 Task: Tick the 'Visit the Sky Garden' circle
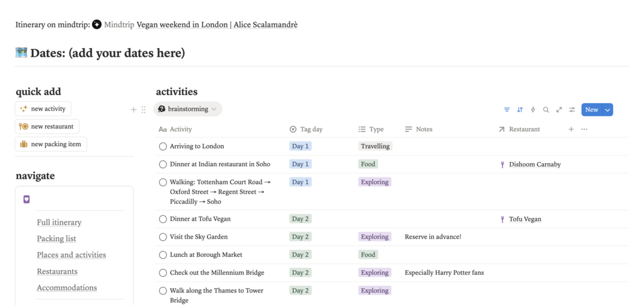pos(163,237)
